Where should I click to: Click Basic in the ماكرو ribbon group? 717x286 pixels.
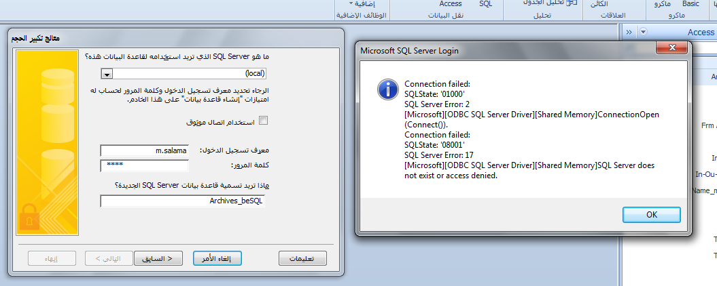pos(690,3)
